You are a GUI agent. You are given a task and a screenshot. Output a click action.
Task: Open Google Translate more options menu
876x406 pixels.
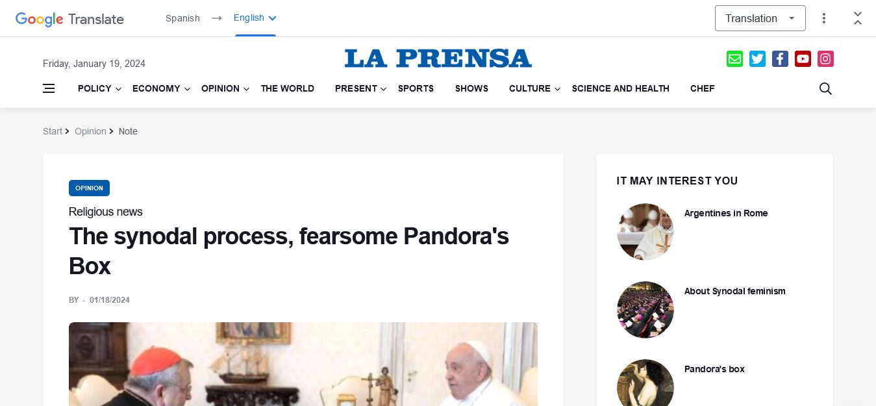coord(824,18)
